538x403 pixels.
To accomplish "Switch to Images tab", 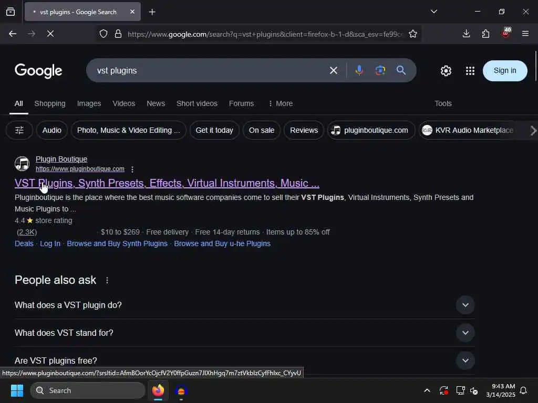I will 89,103.
